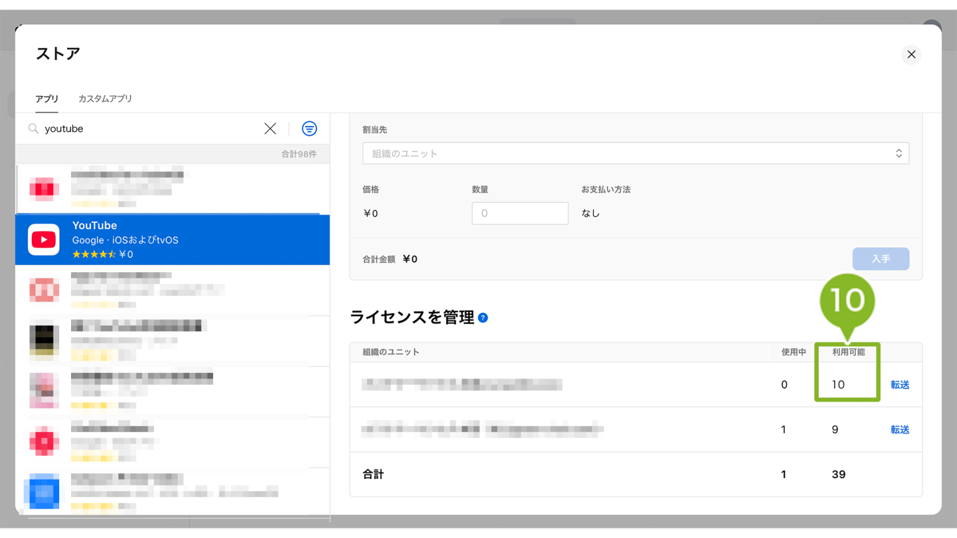The image size is (957, 538).
Task: Switch to the アプリ tab
Action: click(47, 99)
